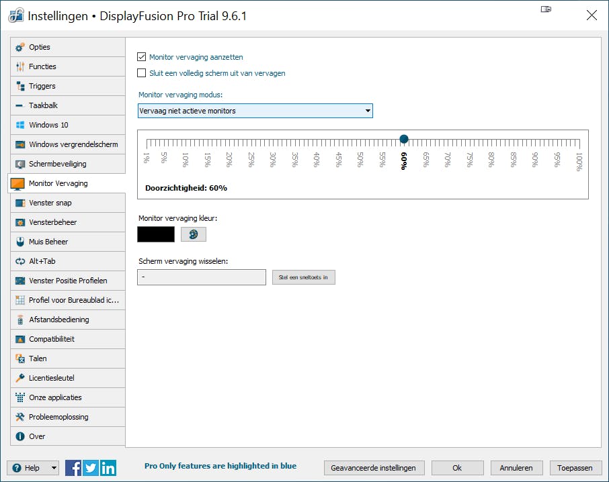Switch to Taakbalk settings tab label

pos(43,105)
